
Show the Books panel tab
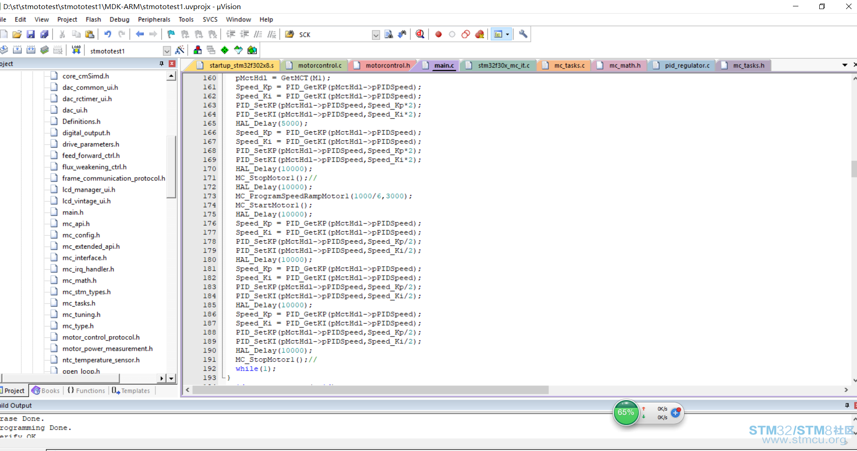(46, 391)
